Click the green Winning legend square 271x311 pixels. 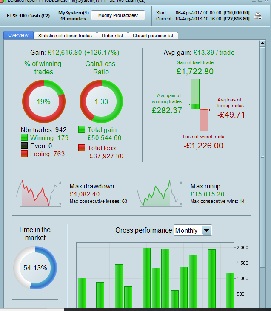point(24,137)
